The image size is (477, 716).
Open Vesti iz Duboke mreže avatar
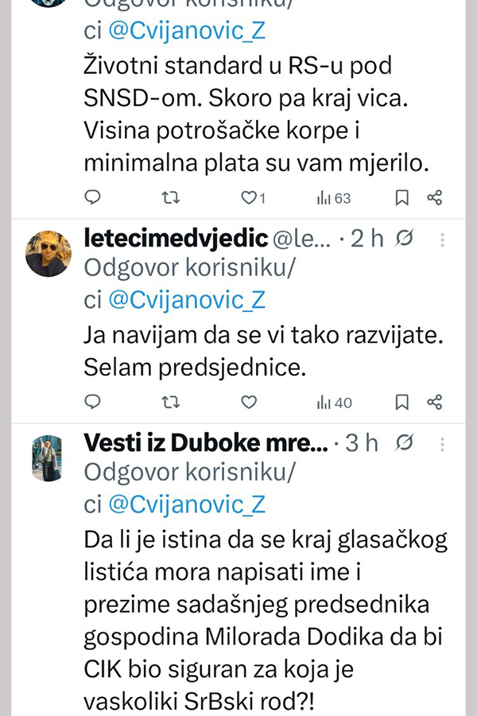pyautogui.click(x=48, y=458)
